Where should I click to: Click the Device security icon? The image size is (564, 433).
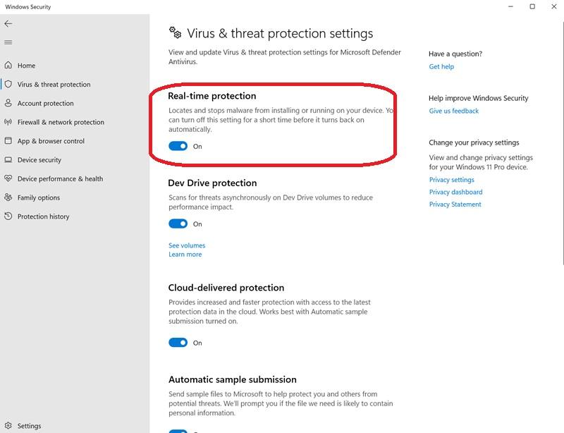click(x=8, y=160)
